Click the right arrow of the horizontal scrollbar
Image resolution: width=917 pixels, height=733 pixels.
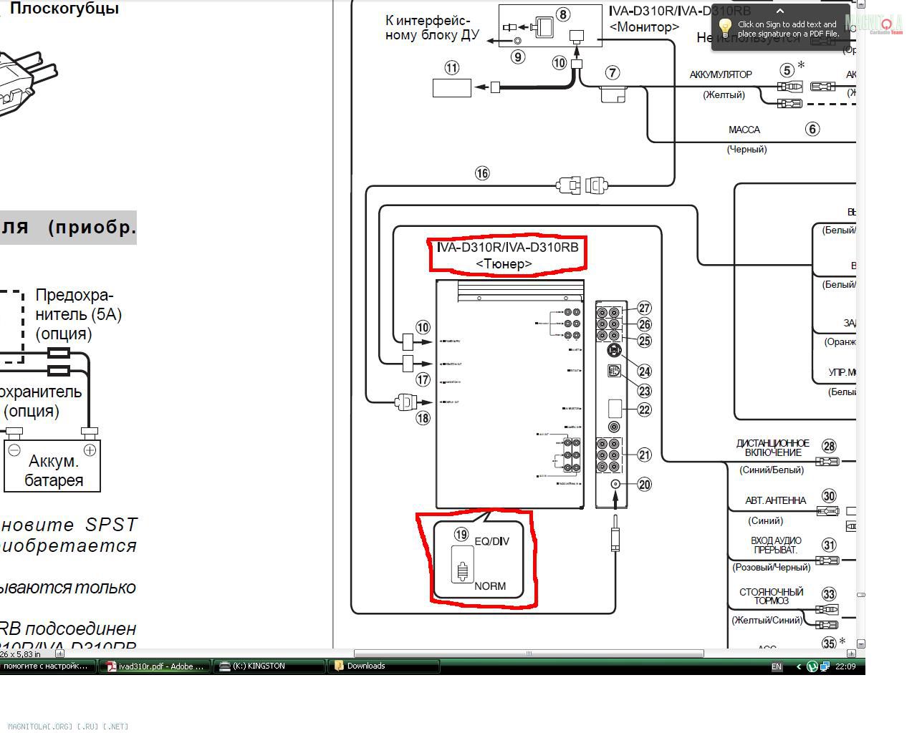[x=851, y=653]
